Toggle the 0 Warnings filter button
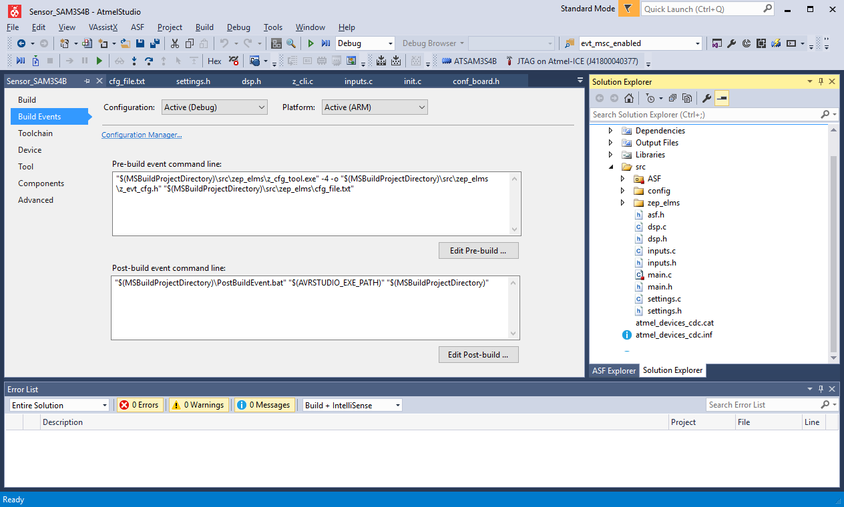Screen dimensions: 844x507 coord(198,405)
